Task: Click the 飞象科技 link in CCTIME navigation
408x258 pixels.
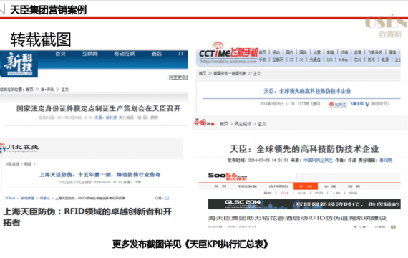Action: 374,52
